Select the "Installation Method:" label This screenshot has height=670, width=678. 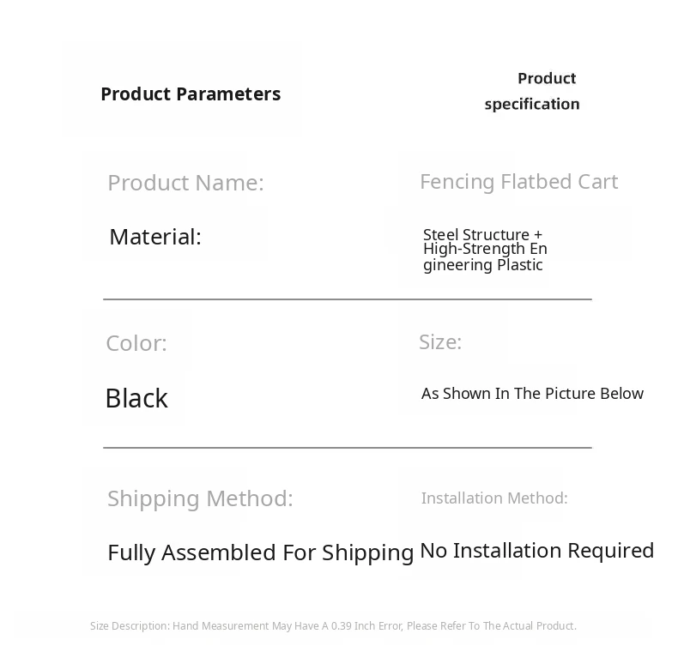click(x=494, y=498)
